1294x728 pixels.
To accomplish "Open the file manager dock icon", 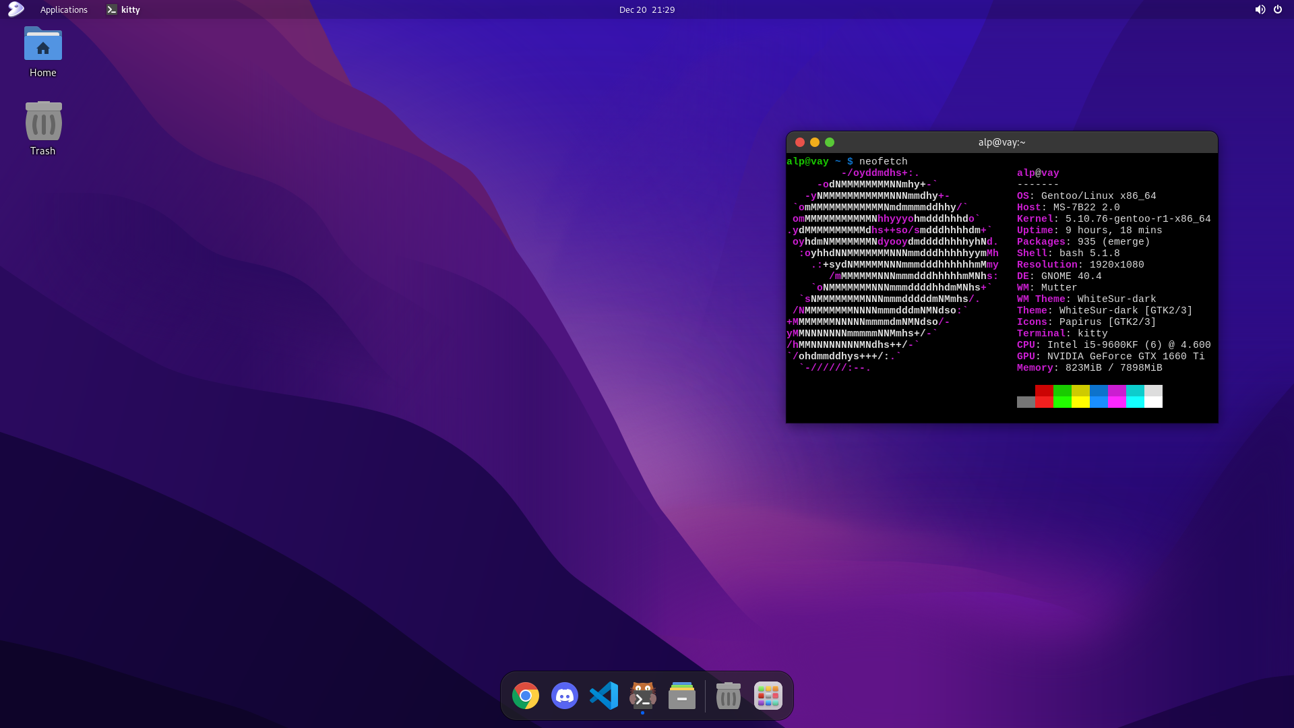I will point(682,696).
